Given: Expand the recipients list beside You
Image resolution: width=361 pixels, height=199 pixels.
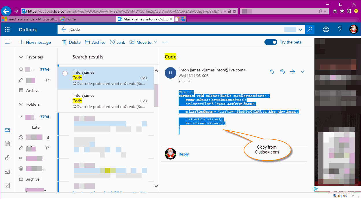Looking at the screenshot, I should tap(189, 81).
